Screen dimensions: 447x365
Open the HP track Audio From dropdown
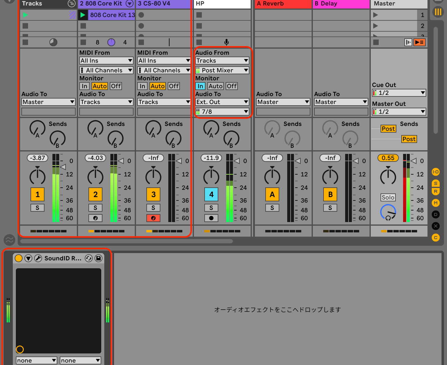[222, 61]
